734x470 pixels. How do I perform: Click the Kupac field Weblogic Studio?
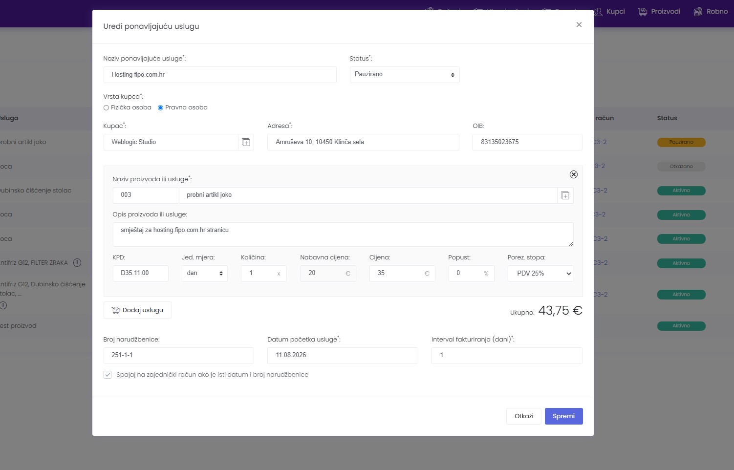coord(171,142)
